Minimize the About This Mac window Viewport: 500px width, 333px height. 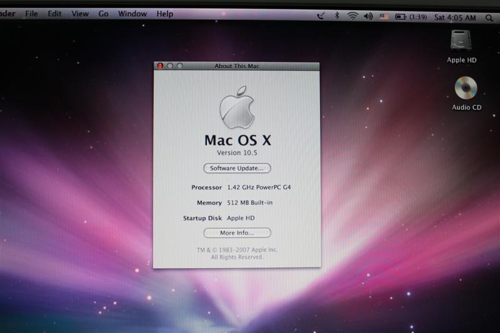pos(170,66)
